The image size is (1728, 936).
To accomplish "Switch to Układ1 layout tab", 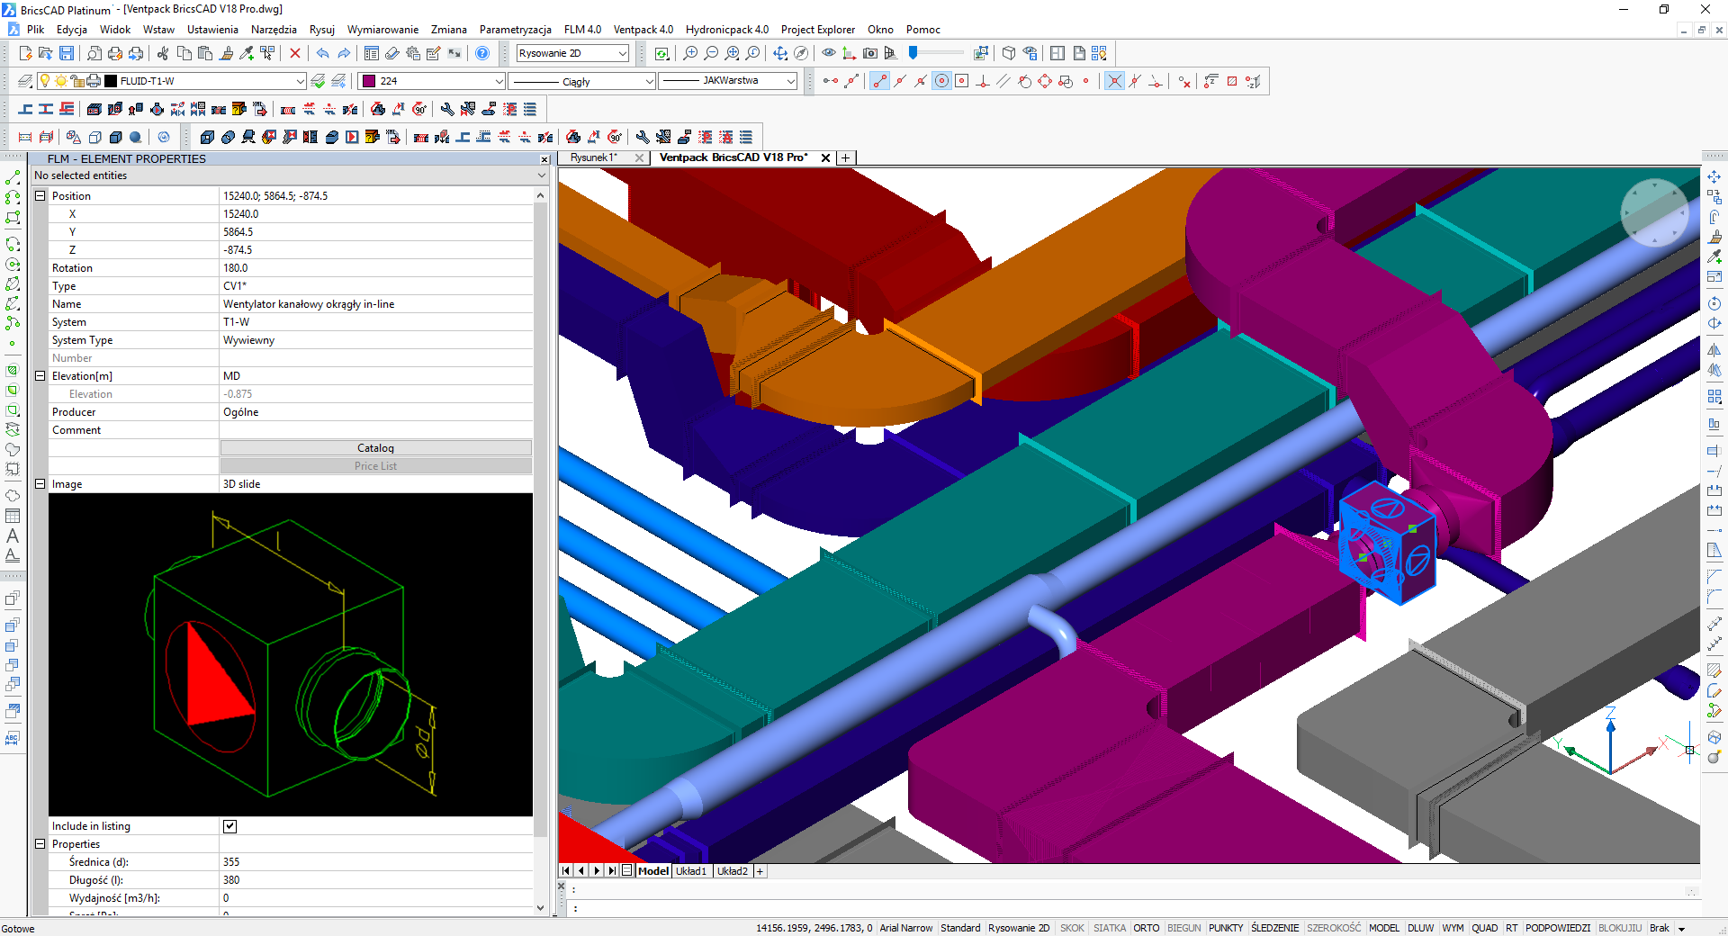I will (690, 871).
